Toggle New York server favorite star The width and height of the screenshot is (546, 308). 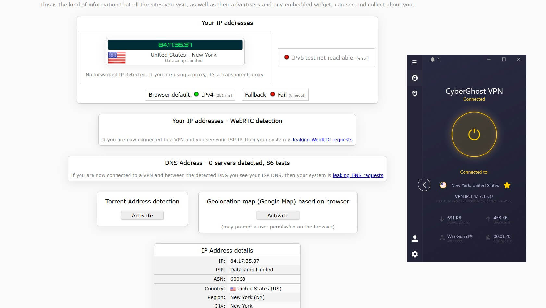coord(507,185)
